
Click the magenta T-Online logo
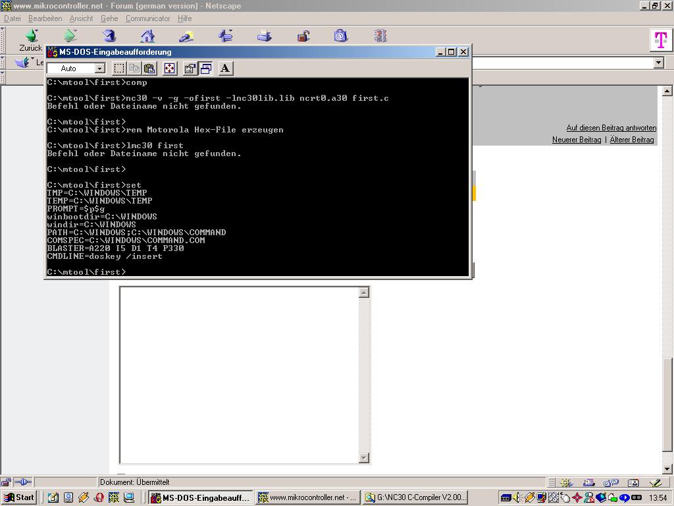pos(660,40)
